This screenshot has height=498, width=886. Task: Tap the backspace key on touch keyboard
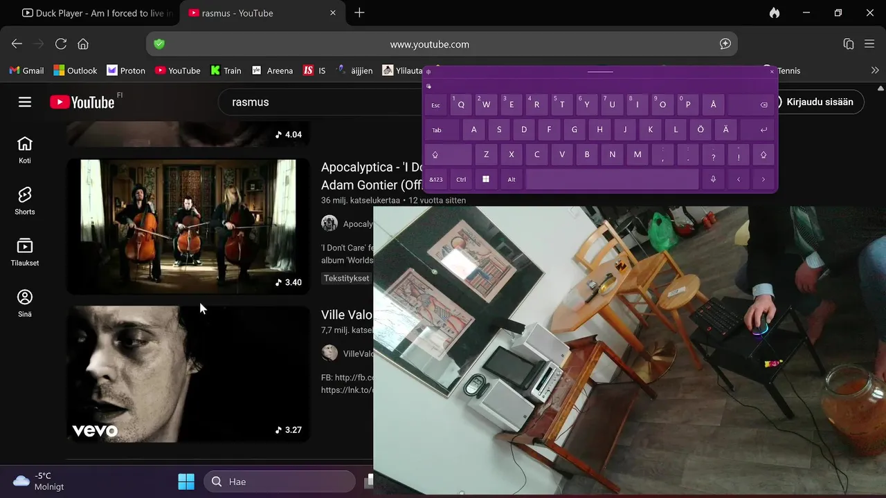tap(752, 104)
